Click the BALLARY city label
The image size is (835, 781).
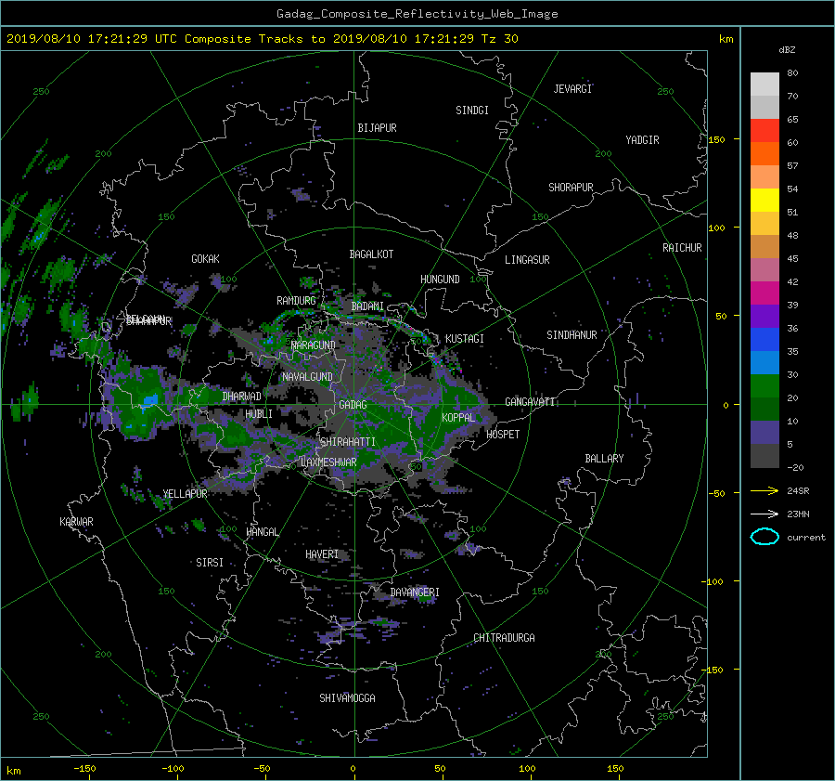click(x=604, y=459)
